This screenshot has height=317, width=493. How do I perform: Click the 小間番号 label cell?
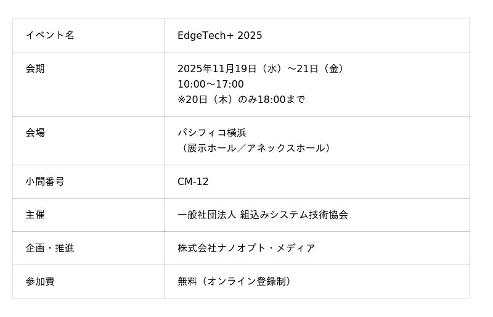pyautogui.click(x=45, y=181)
